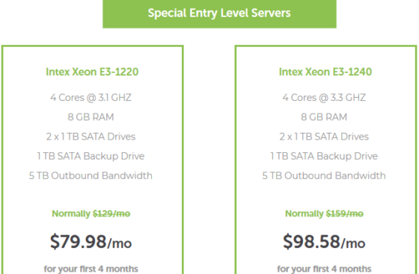The image size is (419, 274).
Task: Click 5 TB Outbound Bandwidth in E3-1220 card
Action: click(91, 175)
